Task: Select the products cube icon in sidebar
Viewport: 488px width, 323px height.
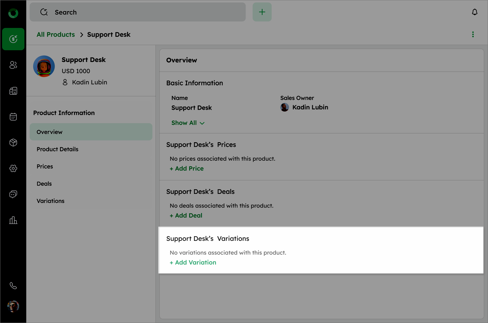Action: (13, 143)
